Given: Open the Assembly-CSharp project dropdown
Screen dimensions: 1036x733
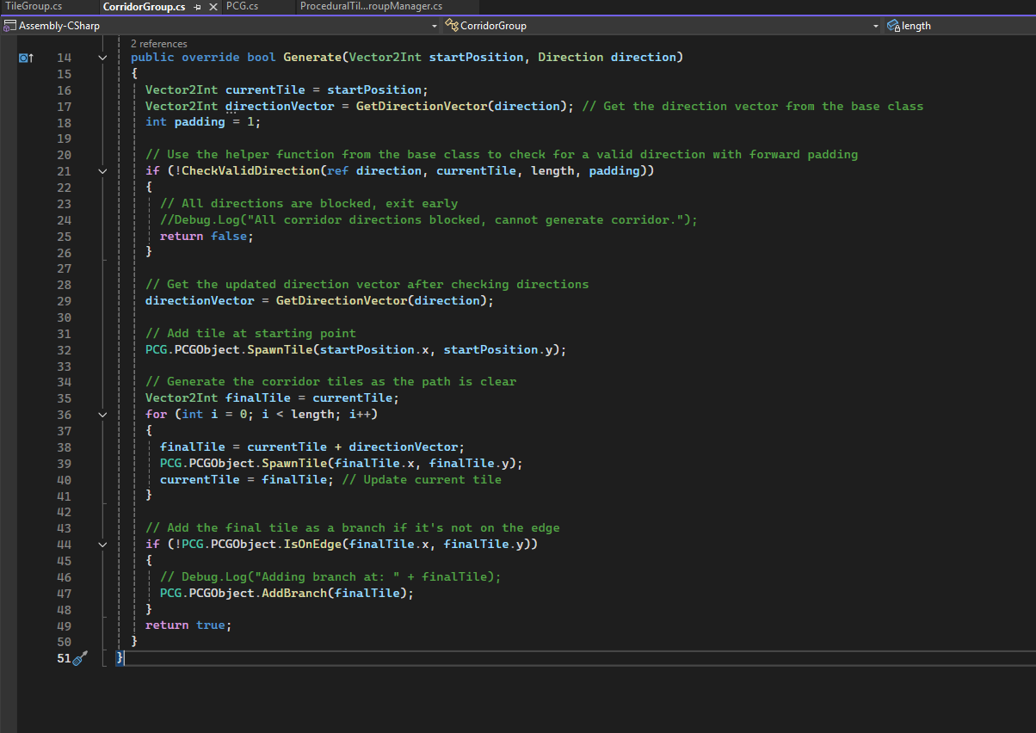Looking at the screenshot, I should 435,26.
